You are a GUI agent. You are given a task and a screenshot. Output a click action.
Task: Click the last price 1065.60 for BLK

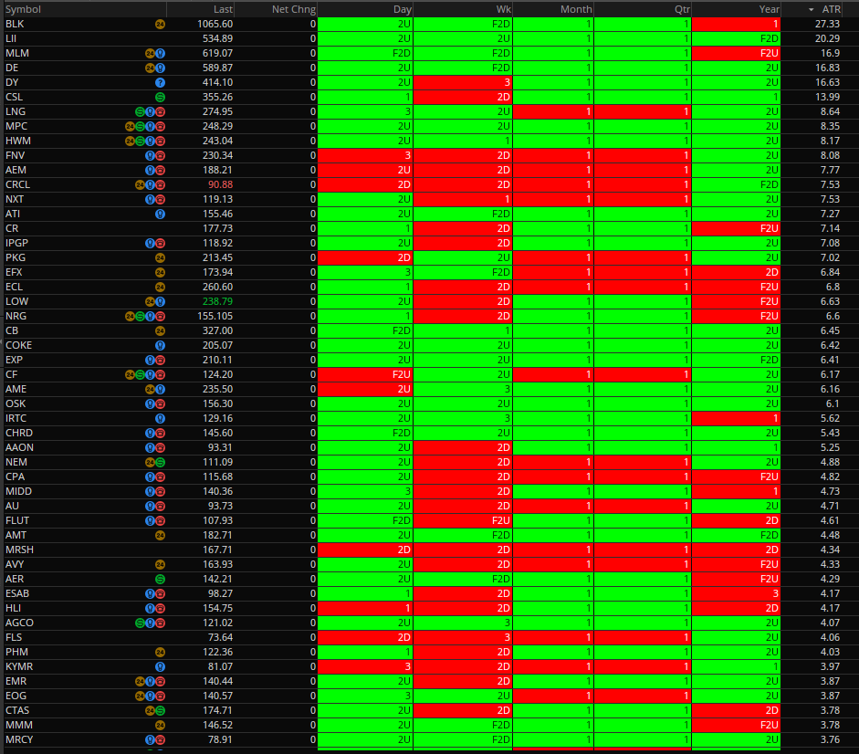(215, 24)
